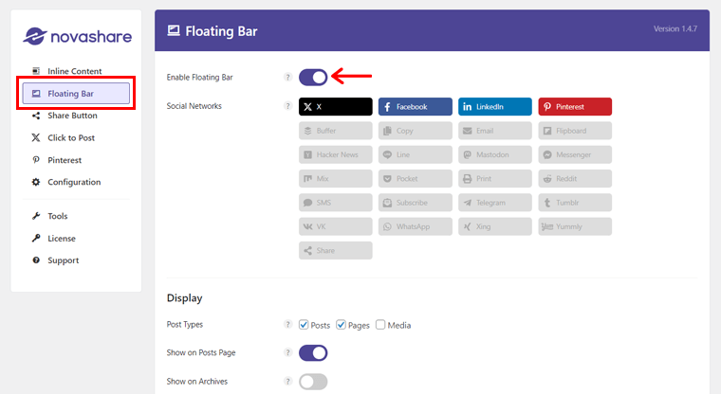
Task: Check the Media checkbox
Action: tap(380, 325)
